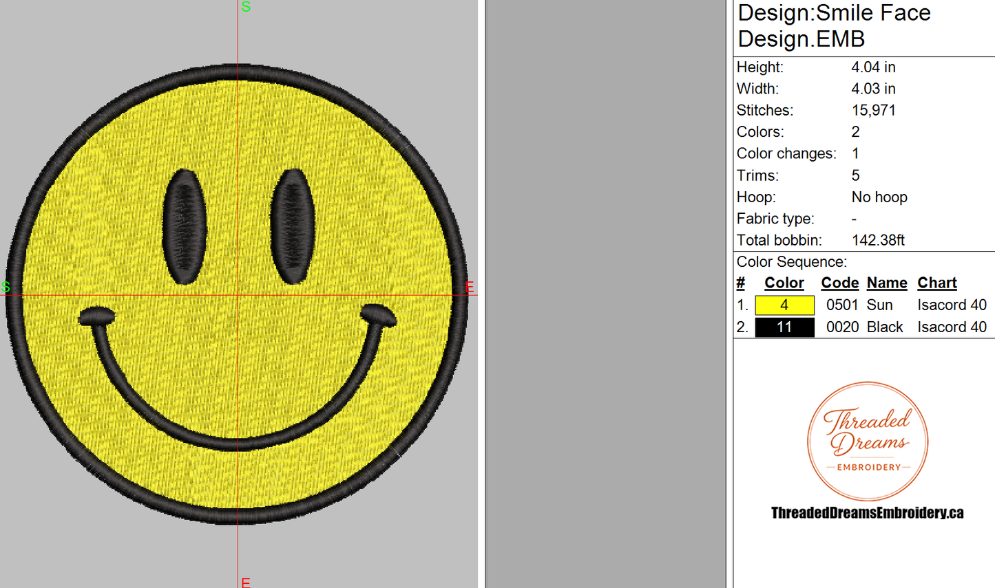The image size is (995, 588).
Task: Click the Code column header
Action: pos(839,283)
